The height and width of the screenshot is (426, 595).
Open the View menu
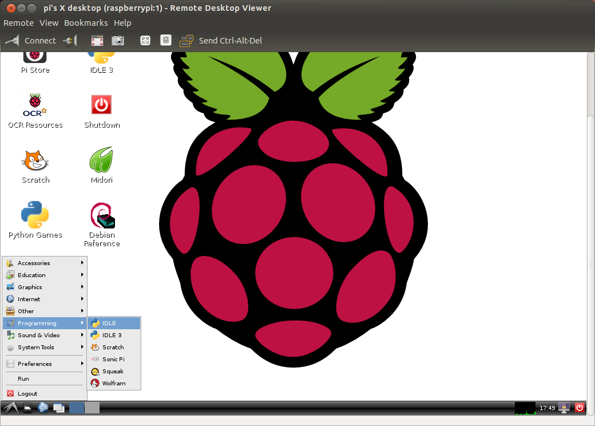tap(49, 23)
